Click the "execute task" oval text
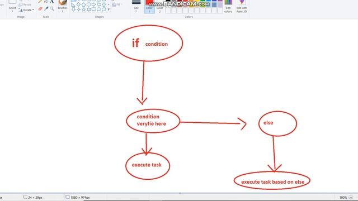 [x=147, y=165]
